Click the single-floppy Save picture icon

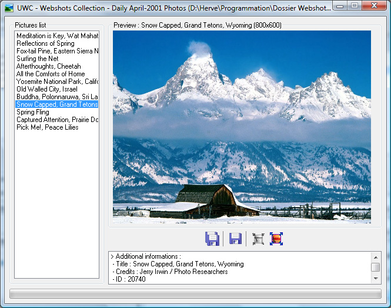pyautogui.click(x=235, y=239)
